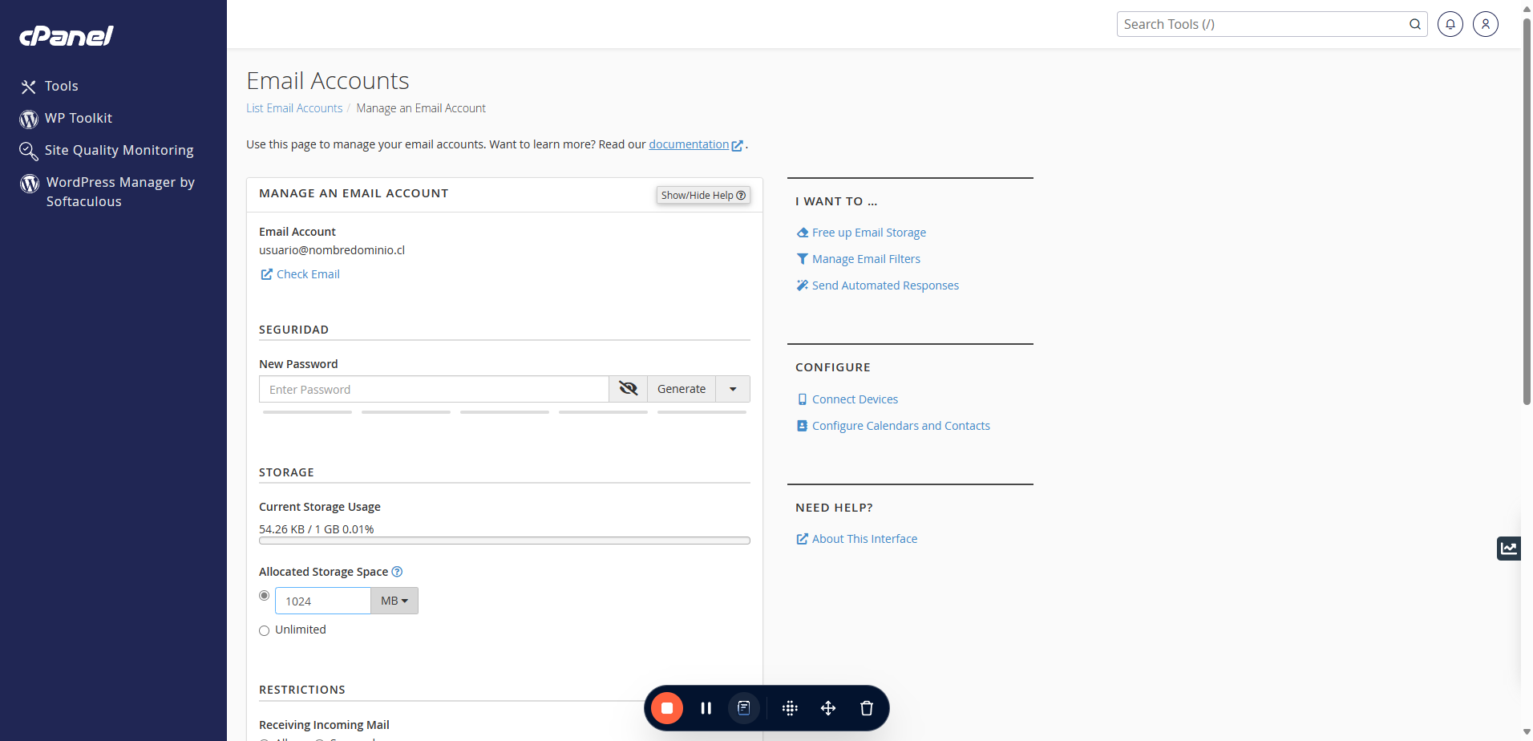Viewport: 1533px width, 741px height.
Task: Open Free up Email Storage
Action: [x=869, y=233]
